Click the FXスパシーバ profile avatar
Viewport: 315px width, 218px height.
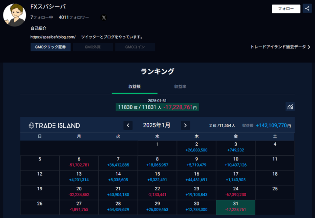coord(14,15)
